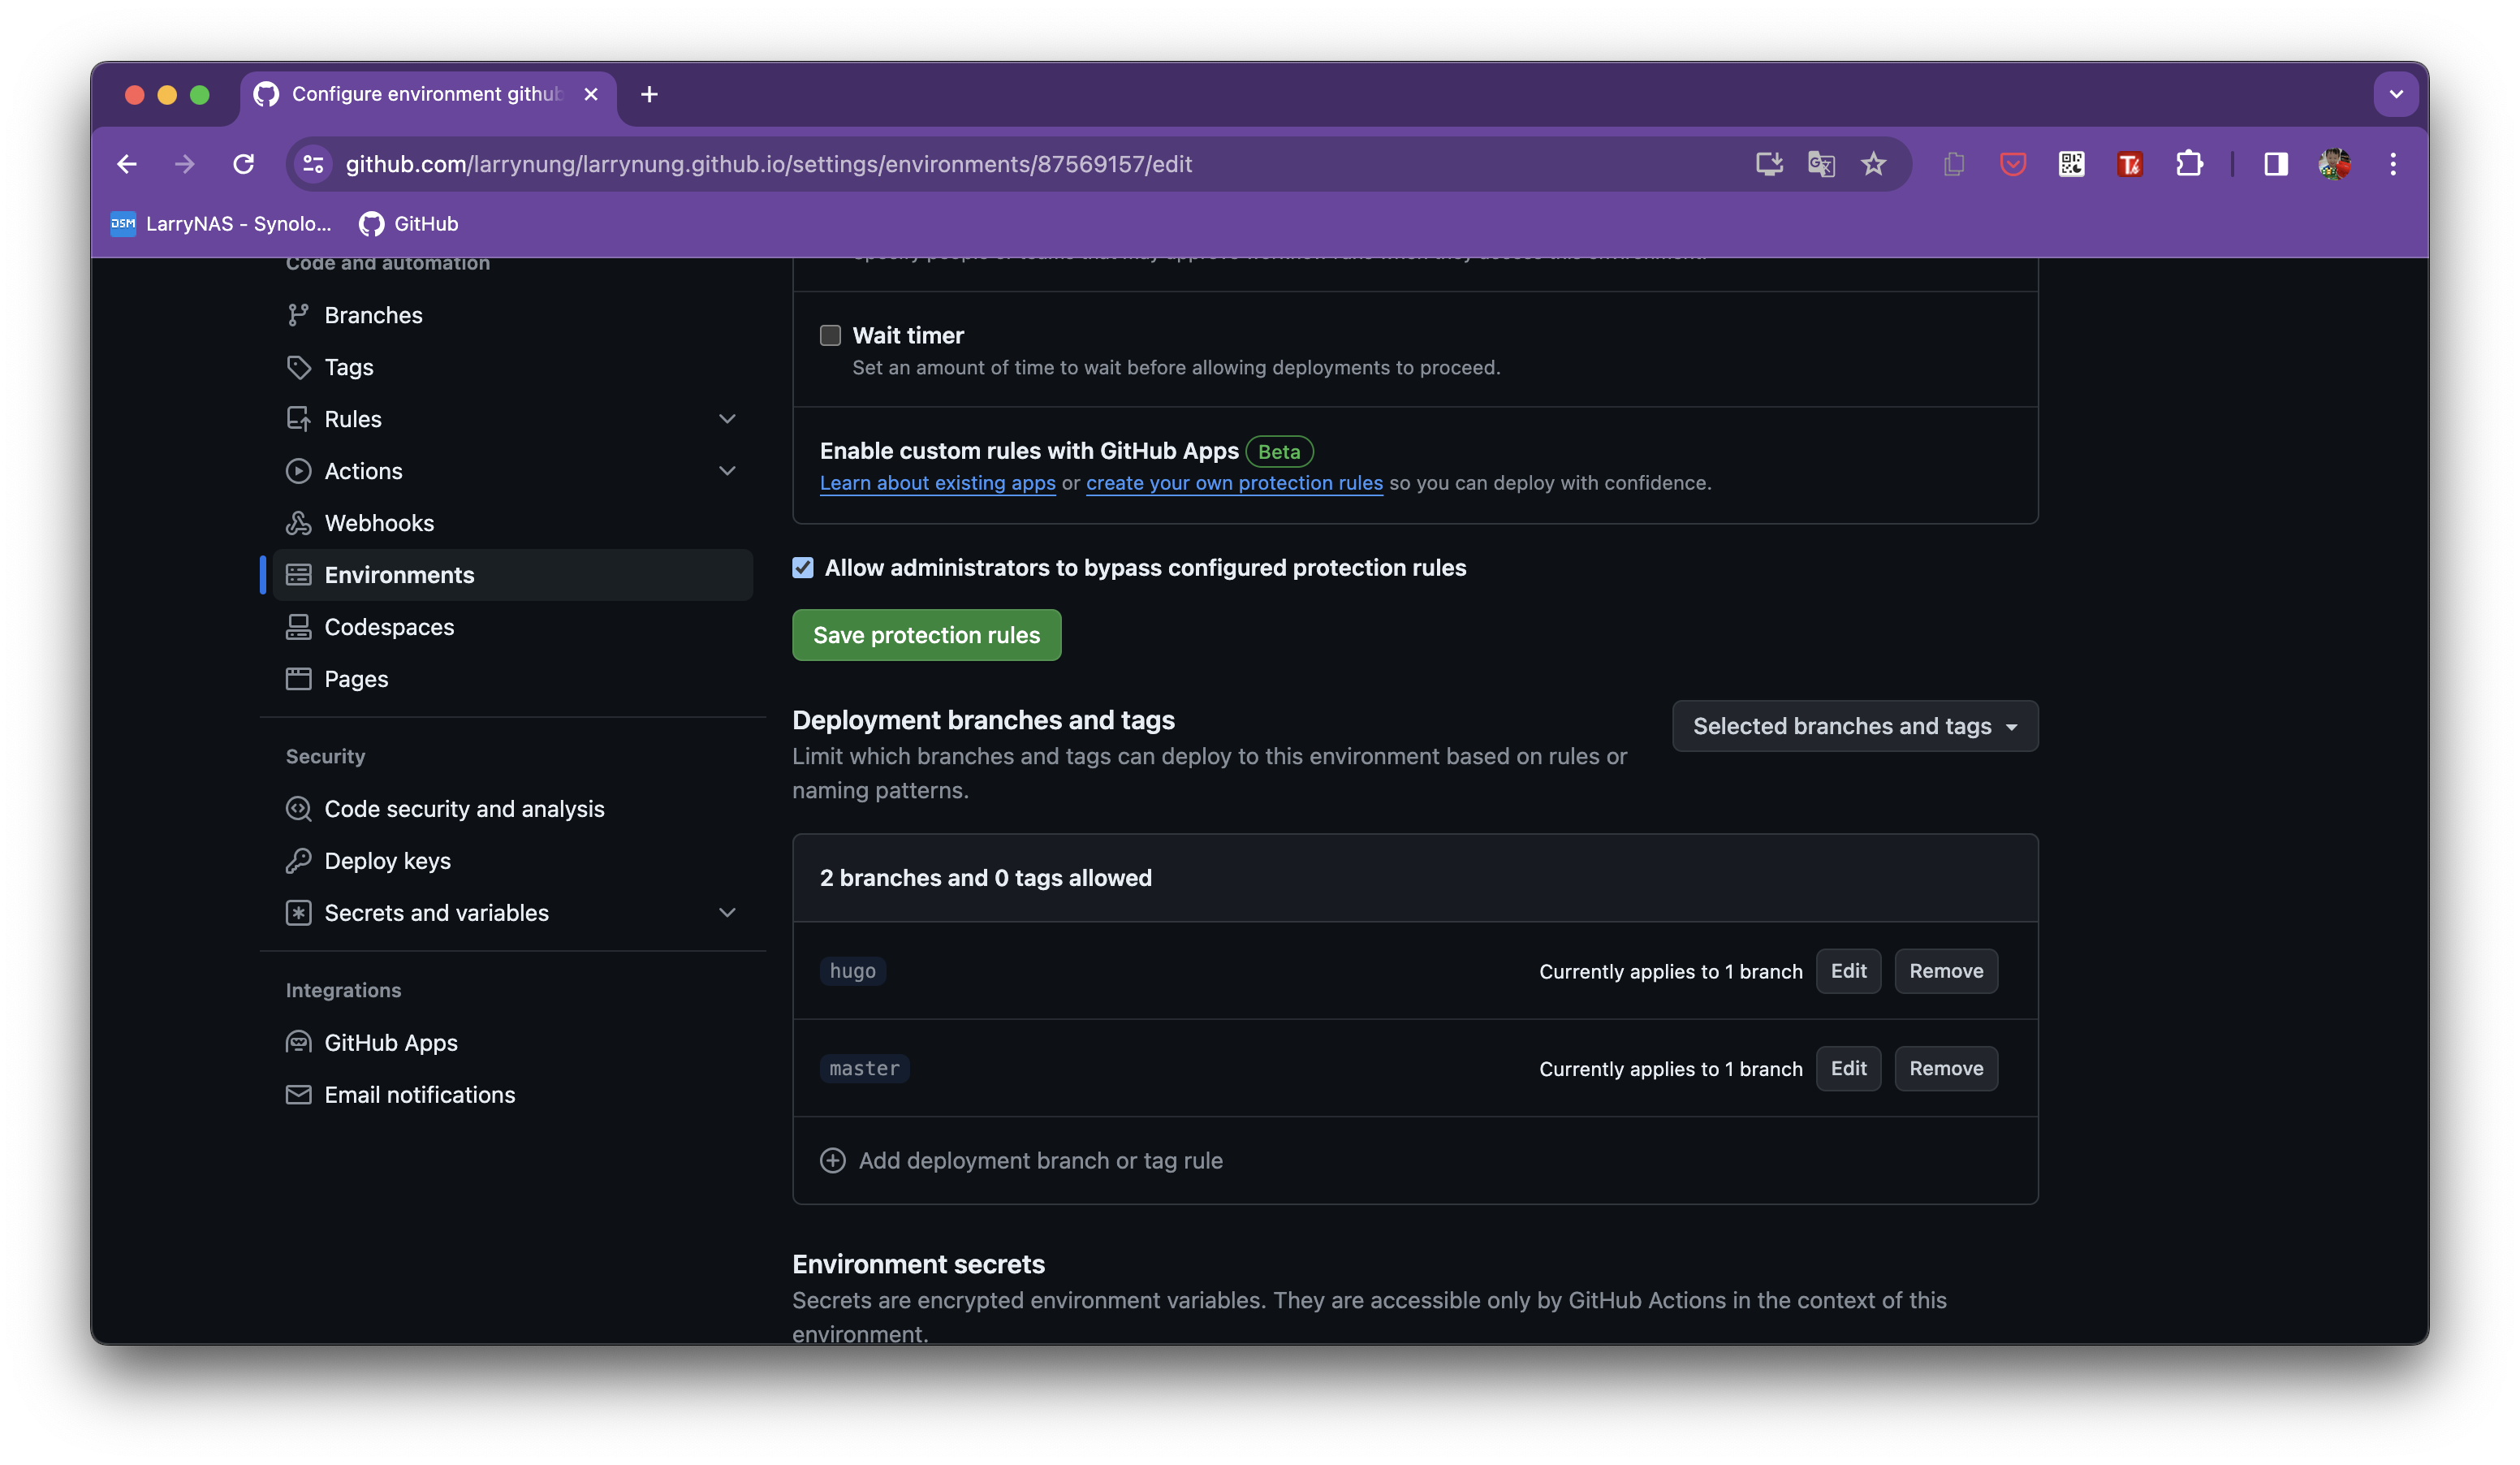Click the QR code extension icon

coord(2071,164)
